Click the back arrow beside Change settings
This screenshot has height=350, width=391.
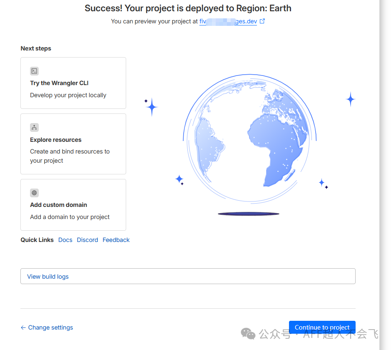point(23,327)
